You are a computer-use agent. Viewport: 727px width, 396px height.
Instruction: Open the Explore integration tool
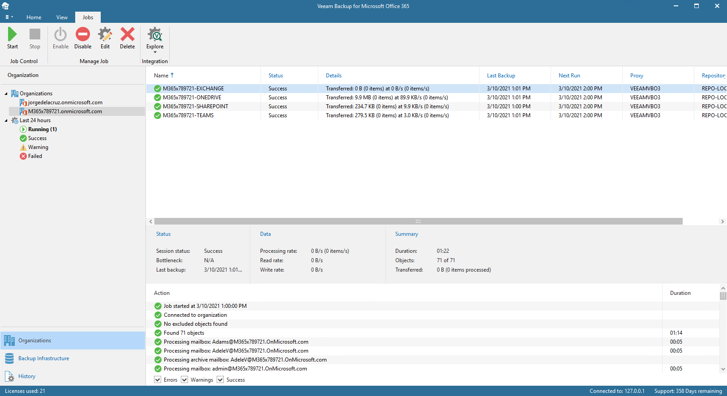[155, 40]
